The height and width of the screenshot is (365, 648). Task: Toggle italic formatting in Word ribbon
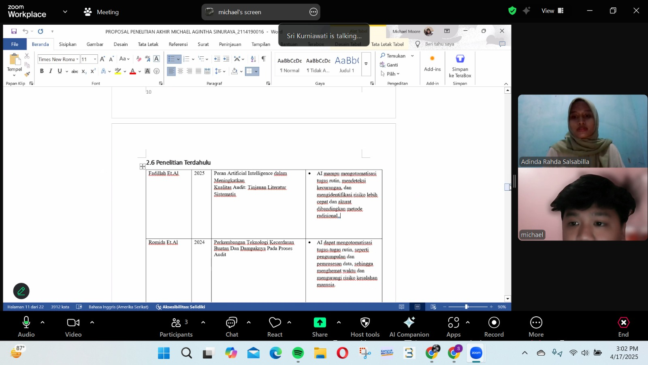51,71
